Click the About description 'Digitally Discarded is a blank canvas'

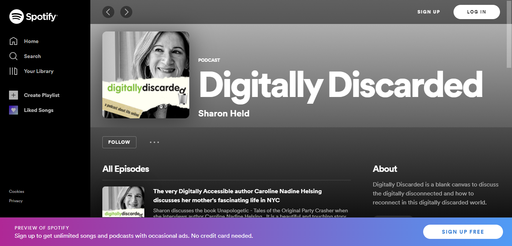pos(436,194)
